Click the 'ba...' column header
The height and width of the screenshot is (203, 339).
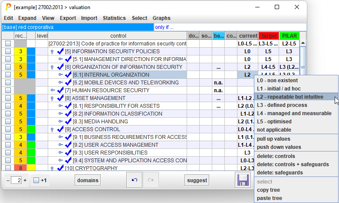pos(218,36)
